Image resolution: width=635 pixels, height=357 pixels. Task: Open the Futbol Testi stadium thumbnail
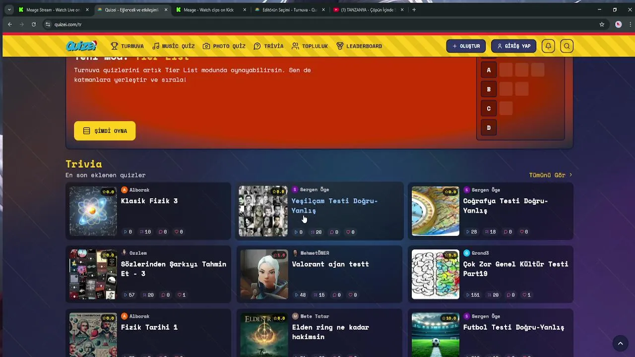[435, 335]
